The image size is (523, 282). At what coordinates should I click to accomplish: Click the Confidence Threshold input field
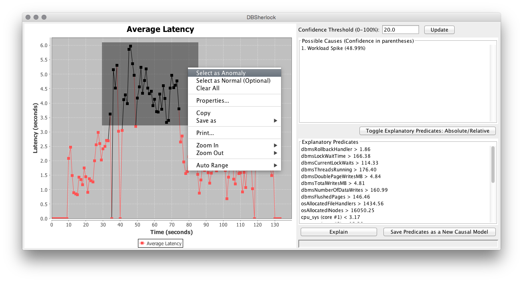click(x=400, y=30)
